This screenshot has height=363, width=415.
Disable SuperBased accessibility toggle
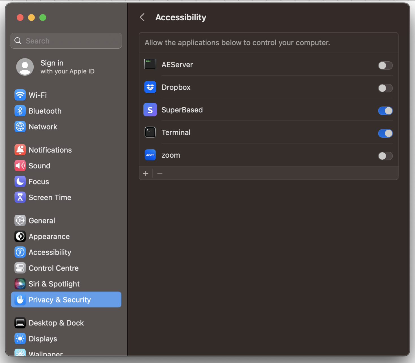pyautogui.click(x=385, y=111)
